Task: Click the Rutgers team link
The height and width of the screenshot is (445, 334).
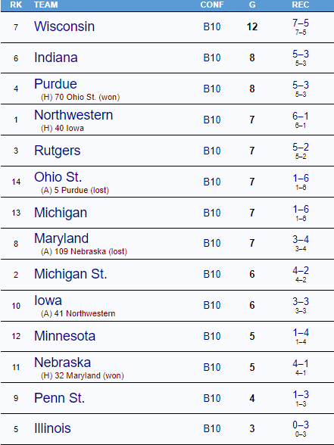Action: tap(57, 151)
